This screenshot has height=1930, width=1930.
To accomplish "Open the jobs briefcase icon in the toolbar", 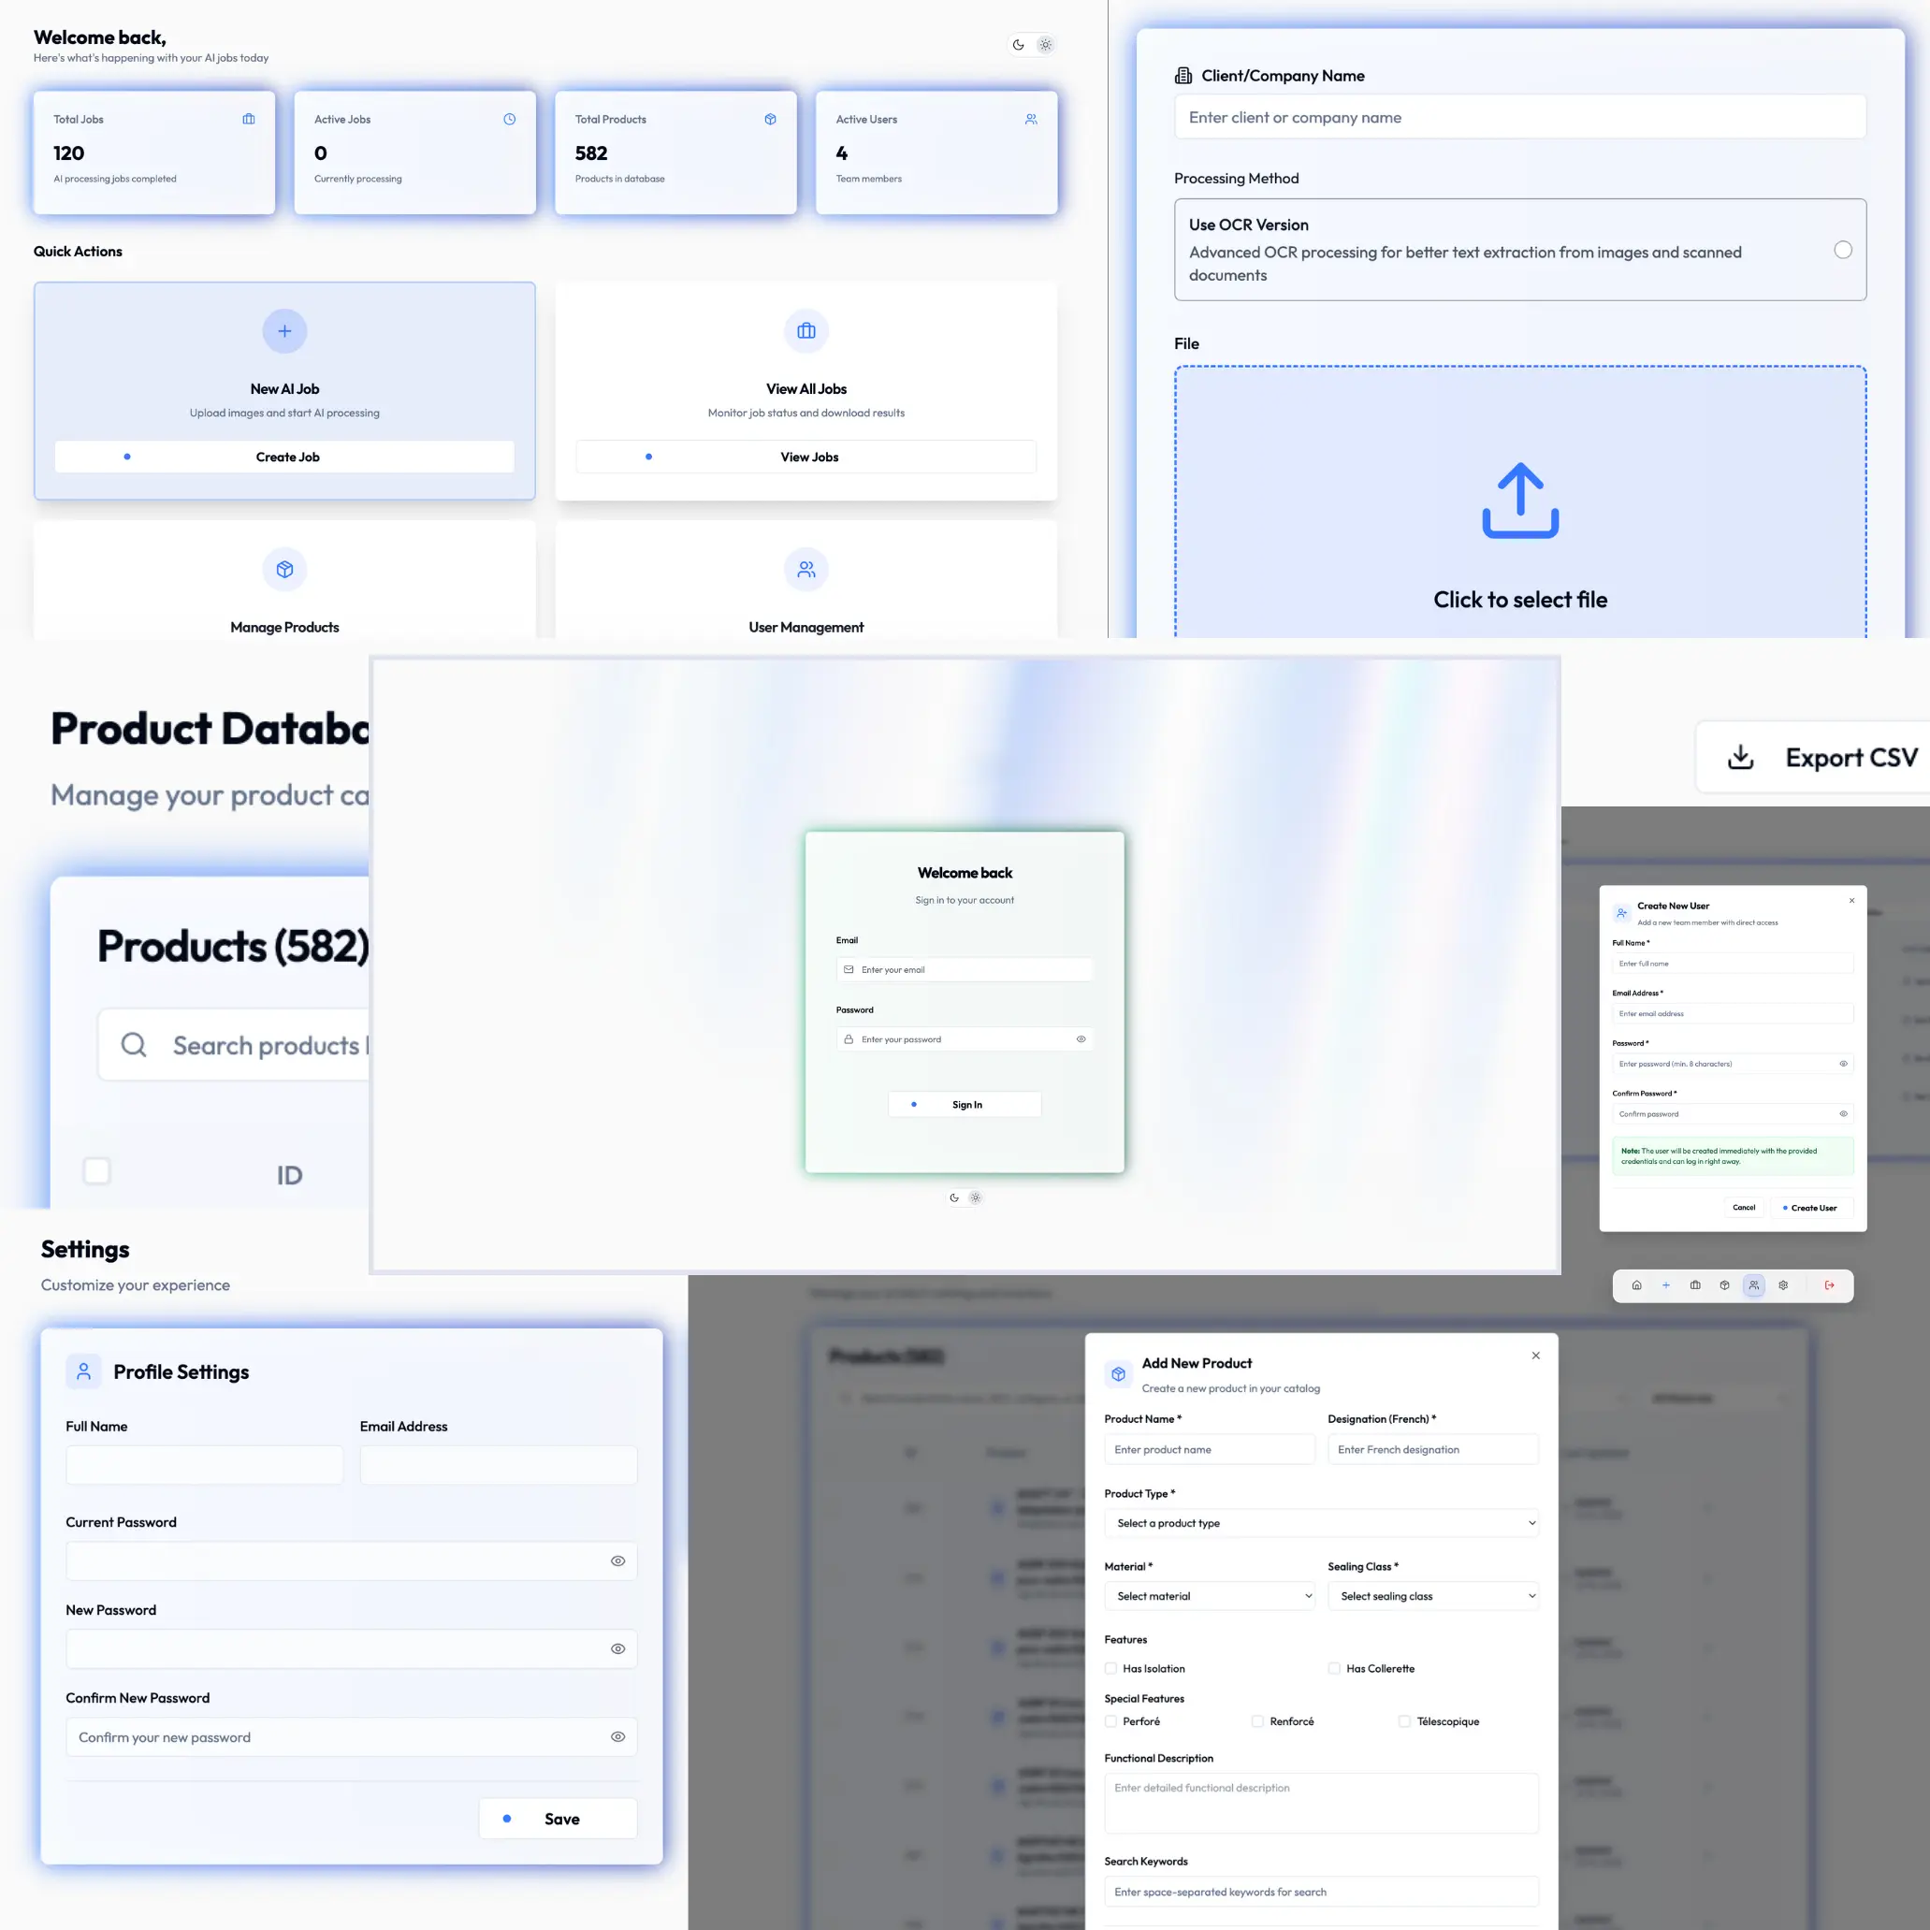I will [x=1694, y=1285].
